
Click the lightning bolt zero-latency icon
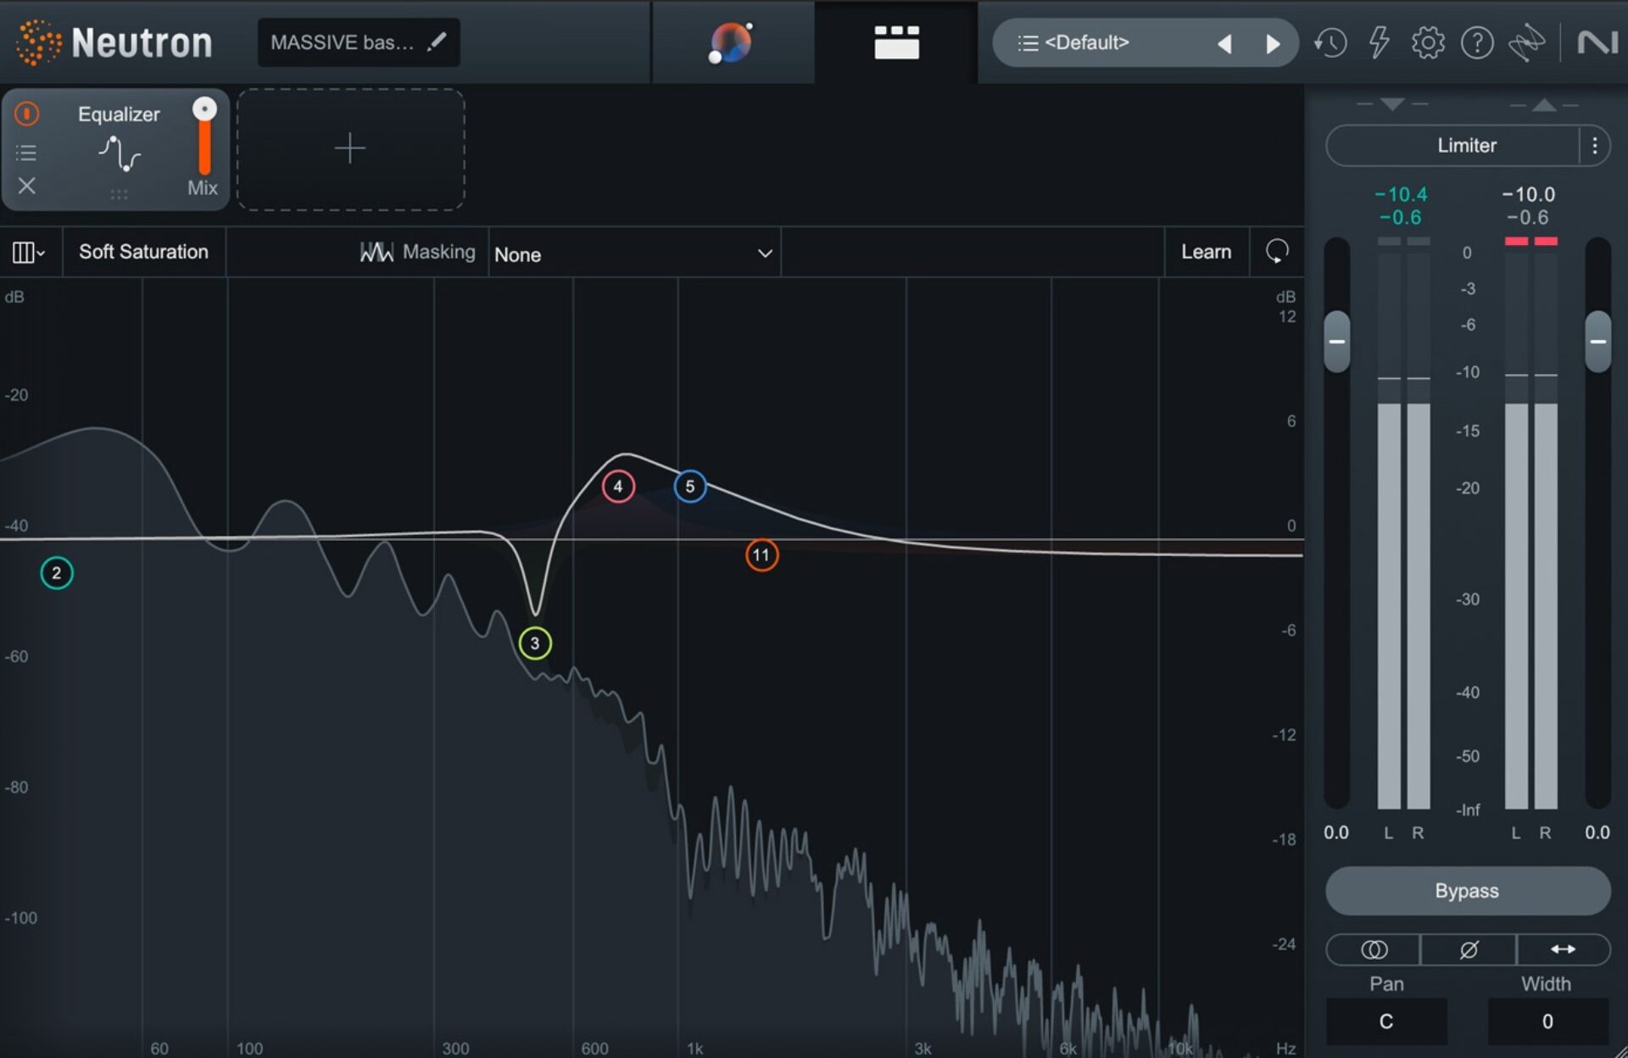tap(1380, 42)
